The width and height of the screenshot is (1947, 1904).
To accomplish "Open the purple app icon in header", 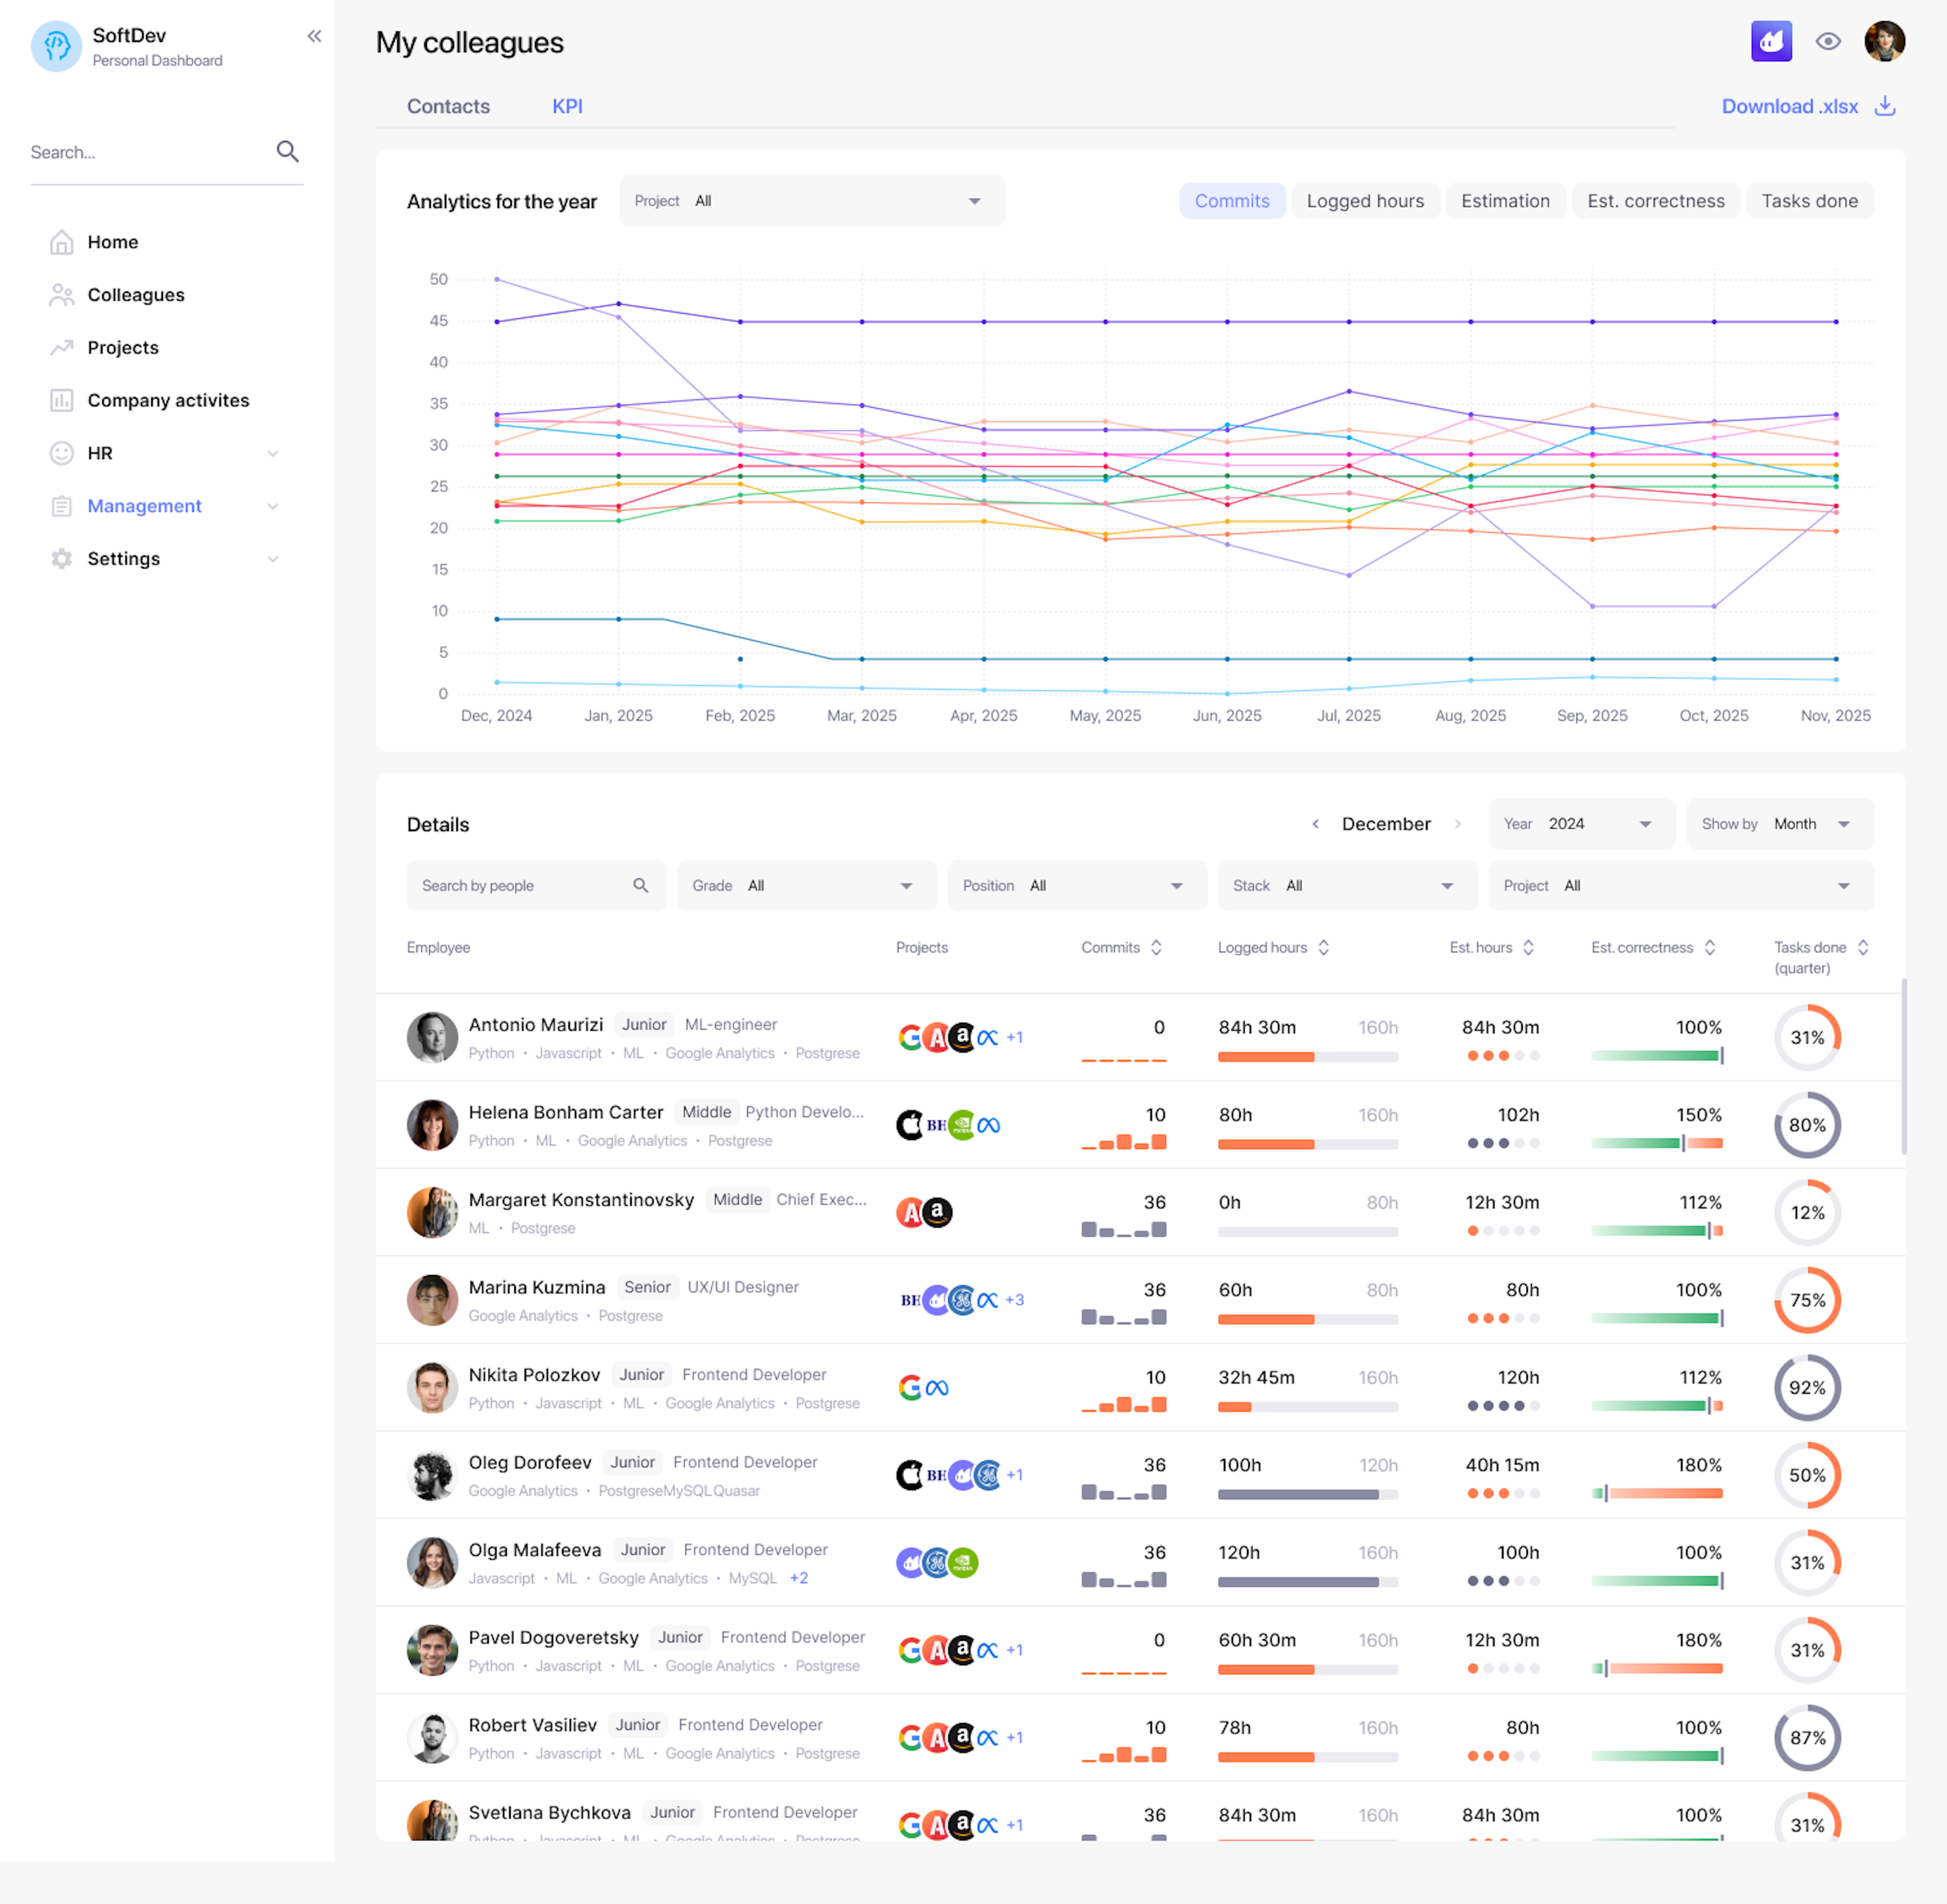I will 1771,42.
